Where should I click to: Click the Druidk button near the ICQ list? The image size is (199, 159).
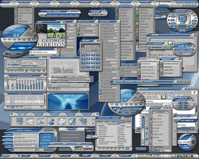[141, 149]
